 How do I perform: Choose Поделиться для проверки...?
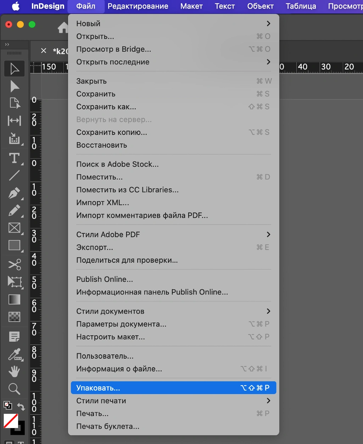point(174,260)
